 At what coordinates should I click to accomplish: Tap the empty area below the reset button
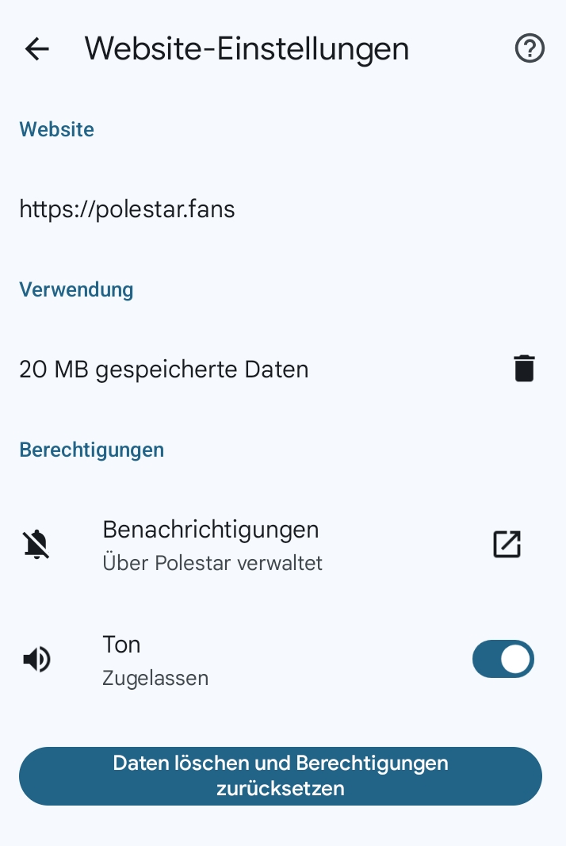(282, 827)
